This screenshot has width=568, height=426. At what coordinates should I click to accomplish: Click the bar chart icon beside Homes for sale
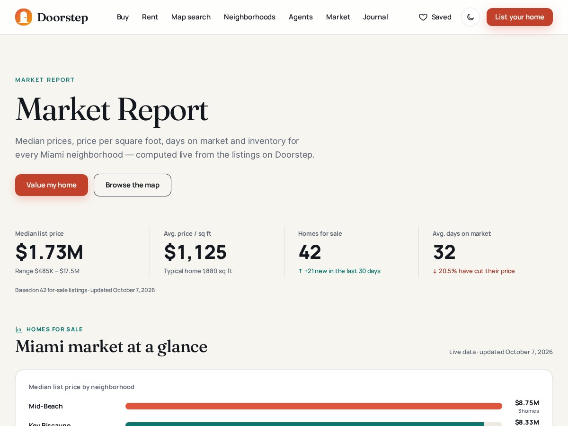pos(19,329)
